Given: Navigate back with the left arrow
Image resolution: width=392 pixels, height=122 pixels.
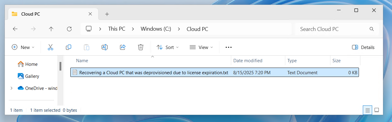Looking at the screenshot, I should [x=15, y=29].
